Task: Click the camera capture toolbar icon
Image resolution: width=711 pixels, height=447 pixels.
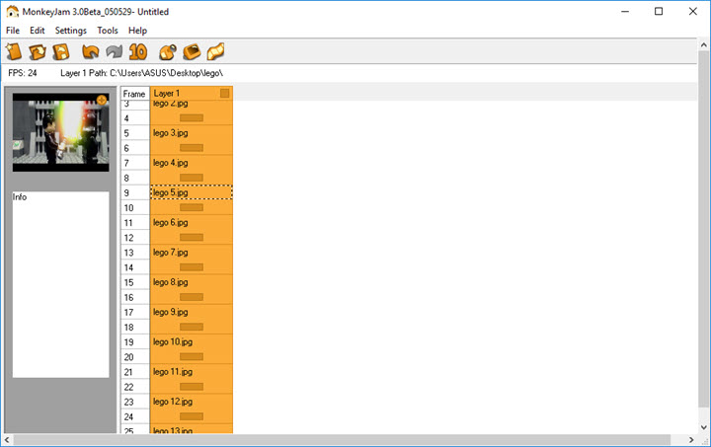Action: coord(168,52)
